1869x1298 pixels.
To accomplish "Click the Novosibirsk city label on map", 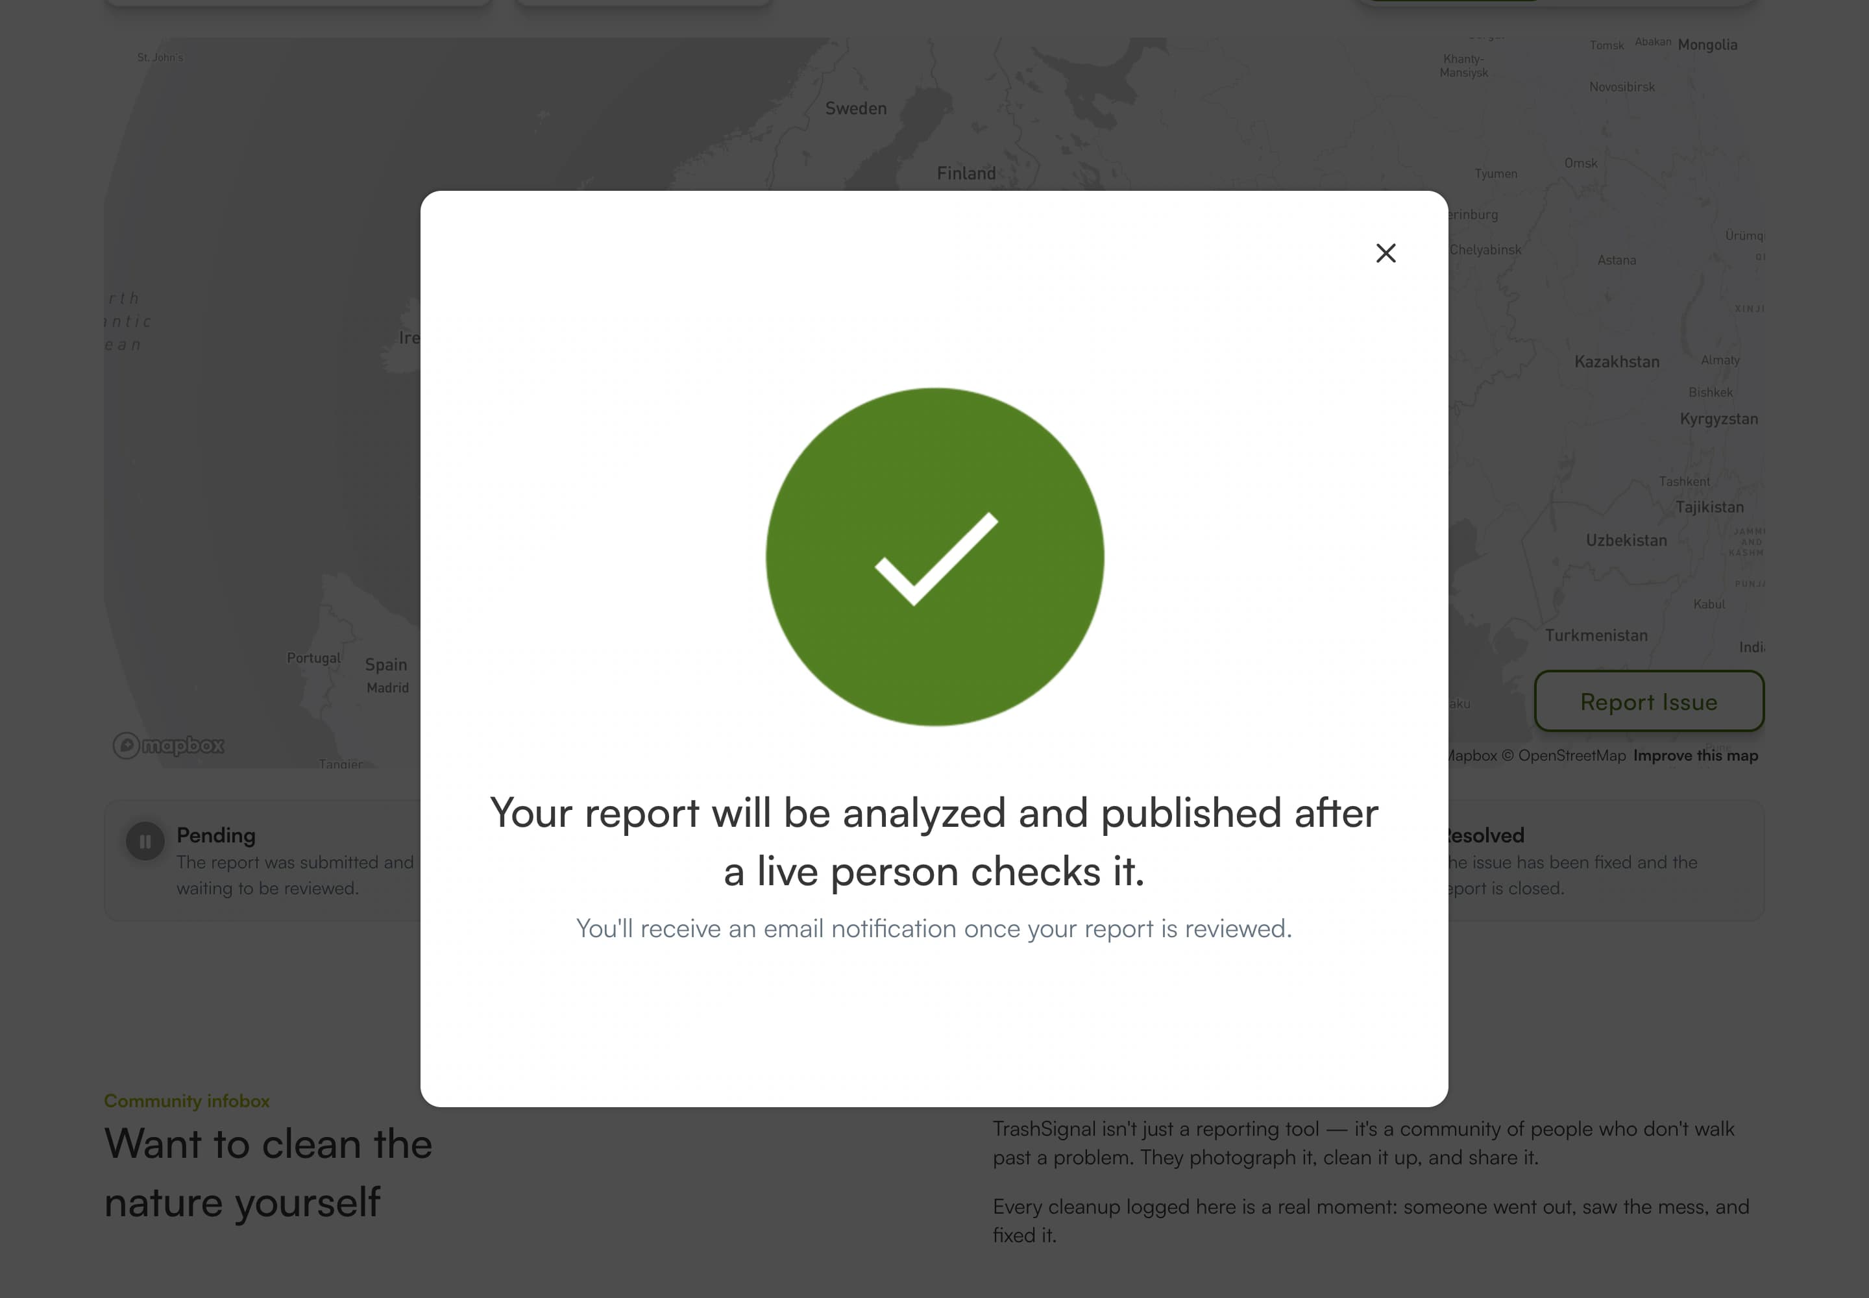I will pyautogui.click(x=1622, y=87).
